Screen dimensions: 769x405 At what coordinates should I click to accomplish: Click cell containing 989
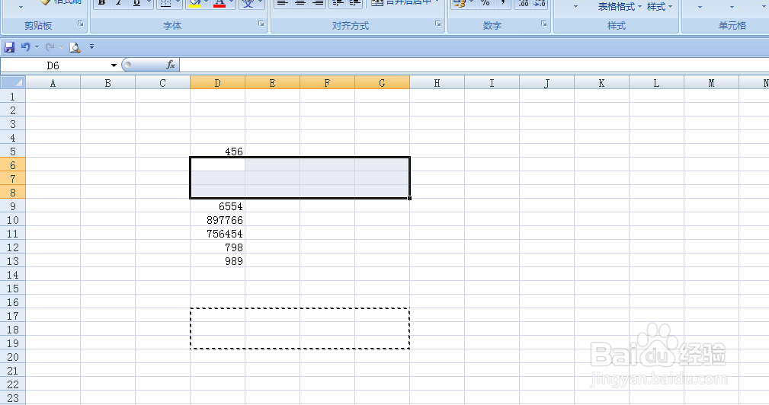218,261
